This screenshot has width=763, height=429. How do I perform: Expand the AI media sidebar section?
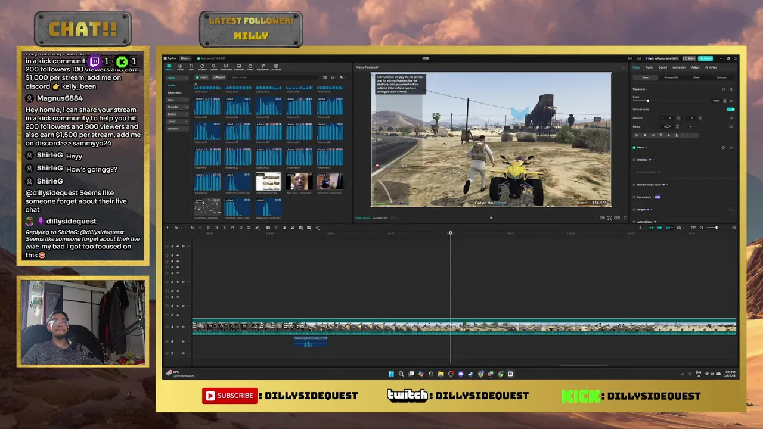pyautogui.click(x=177, y=107)
